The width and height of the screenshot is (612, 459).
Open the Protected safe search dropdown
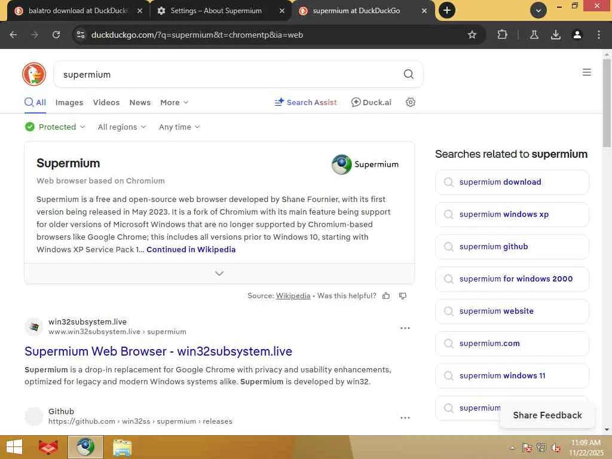(x=55, y=127)
